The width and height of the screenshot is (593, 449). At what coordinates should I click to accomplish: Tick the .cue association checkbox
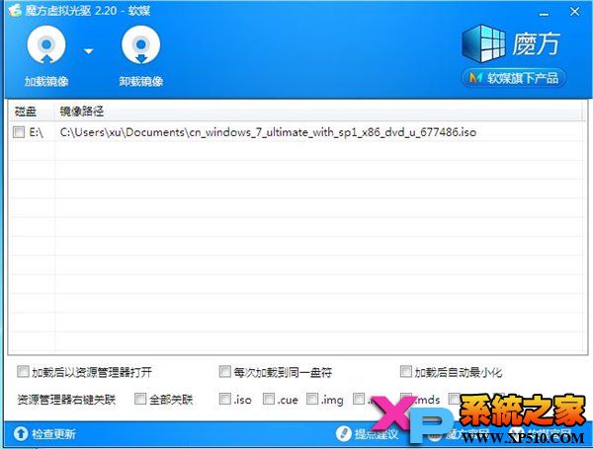click(269, 399)
